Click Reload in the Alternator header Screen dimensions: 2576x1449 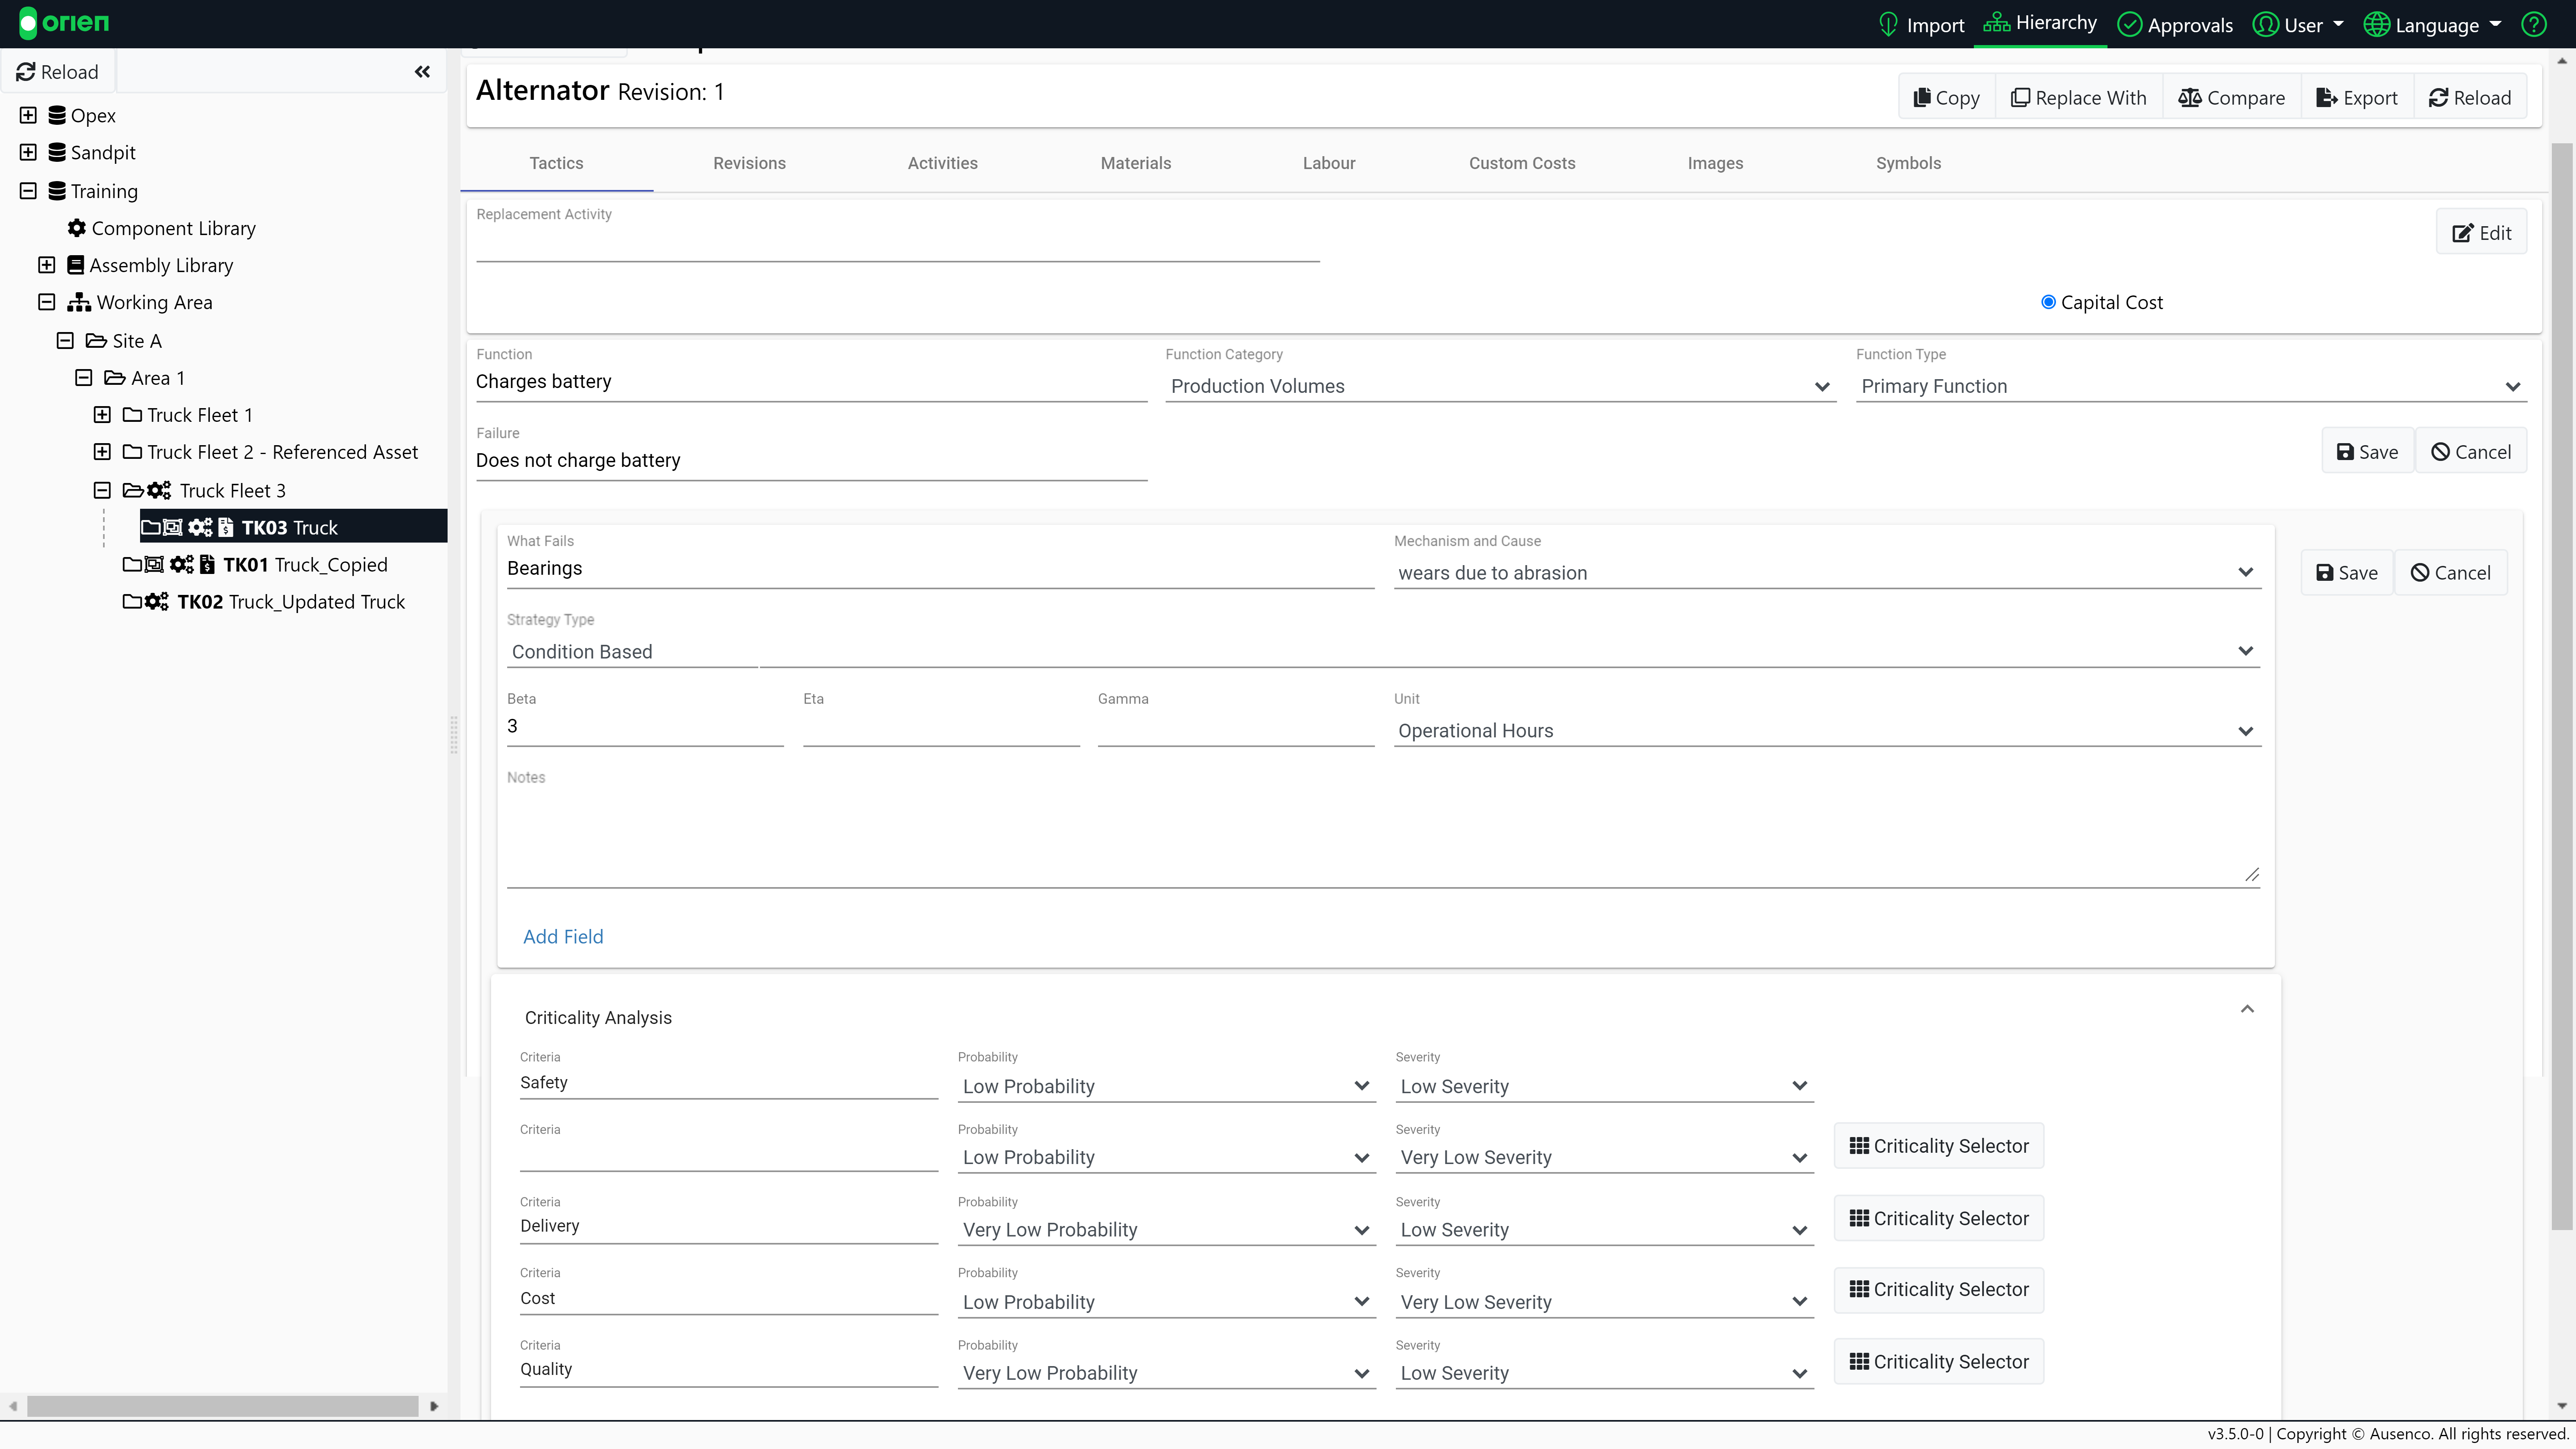point(2470,97)
